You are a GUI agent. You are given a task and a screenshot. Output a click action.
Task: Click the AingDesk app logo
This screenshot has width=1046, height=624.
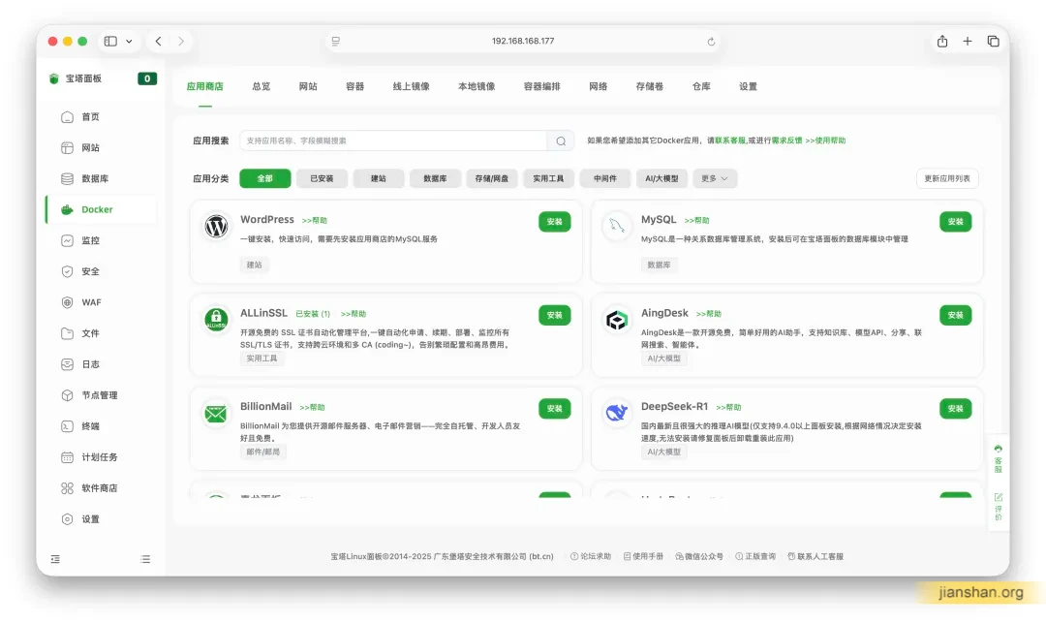[x=617, y=320]
